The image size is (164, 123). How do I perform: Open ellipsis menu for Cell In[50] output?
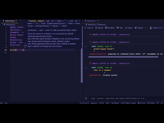(86, 68)
